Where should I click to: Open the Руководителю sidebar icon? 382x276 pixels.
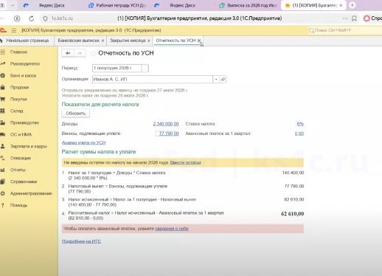[x=2, y=63]
